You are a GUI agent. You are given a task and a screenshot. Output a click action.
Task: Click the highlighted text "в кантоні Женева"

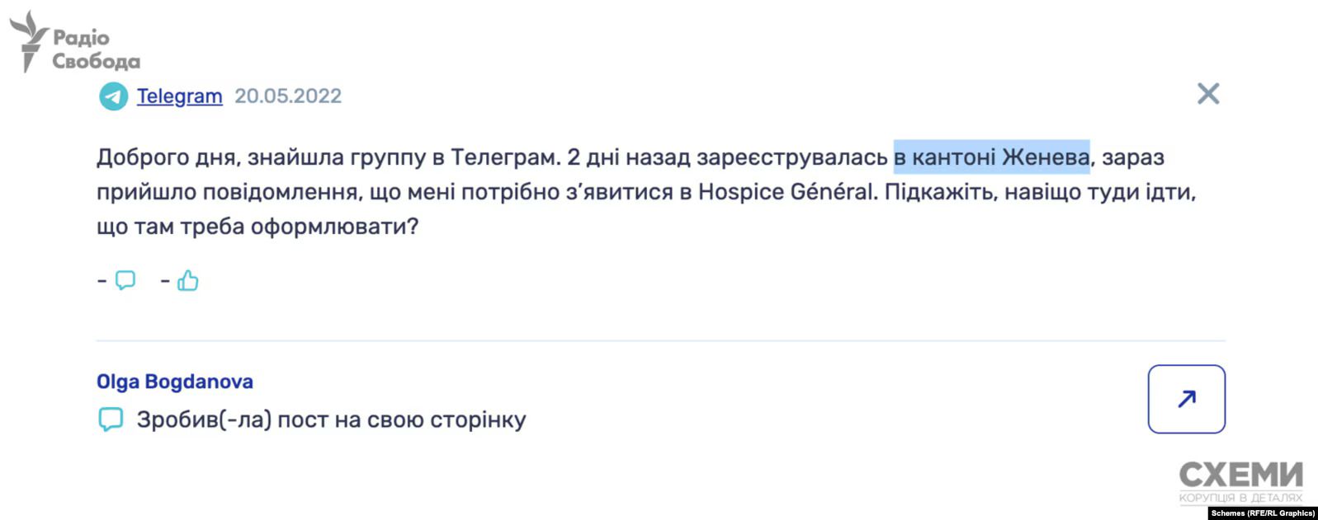point(991,157)
